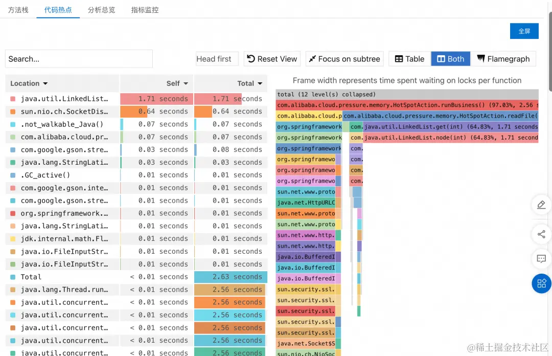Image resolution: width=552 pixels, height=356 pixels.
Task: Sort by Location column arrow
Action: point(45,83)
